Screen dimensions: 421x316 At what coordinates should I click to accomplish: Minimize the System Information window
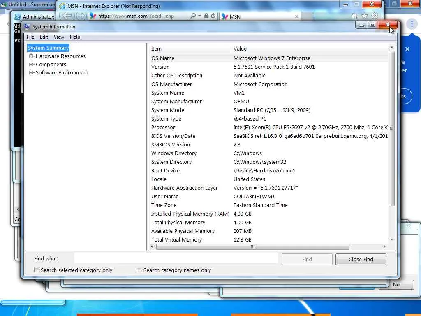(361, 25)
